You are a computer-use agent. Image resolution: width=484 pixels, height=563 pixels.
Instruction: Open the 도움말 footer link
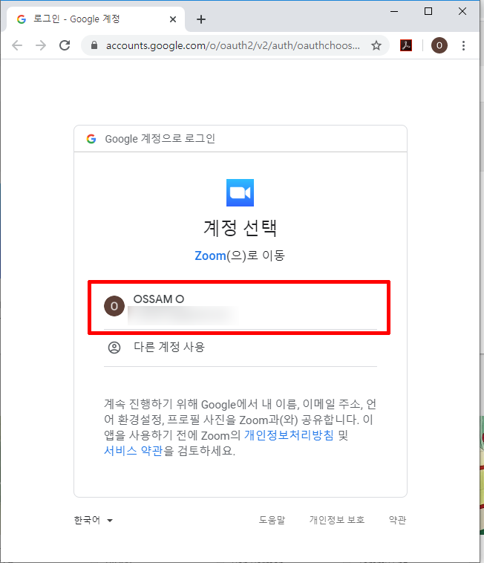[x=272, y=520]
